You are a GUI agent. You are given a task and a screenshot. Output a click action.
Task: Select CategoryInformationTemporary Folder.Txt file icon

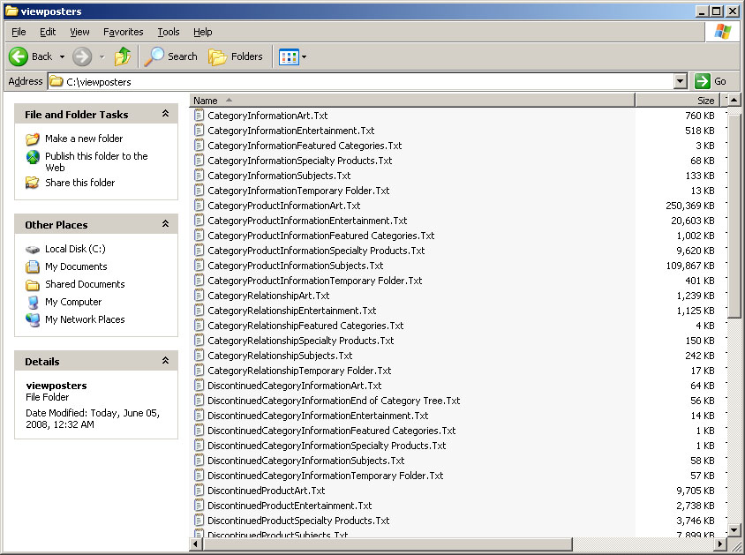click(199, 191)
